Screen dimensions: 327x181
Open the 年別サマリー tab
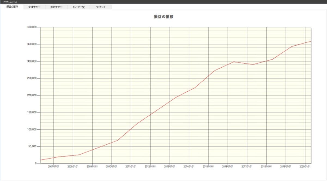(56, 7)
